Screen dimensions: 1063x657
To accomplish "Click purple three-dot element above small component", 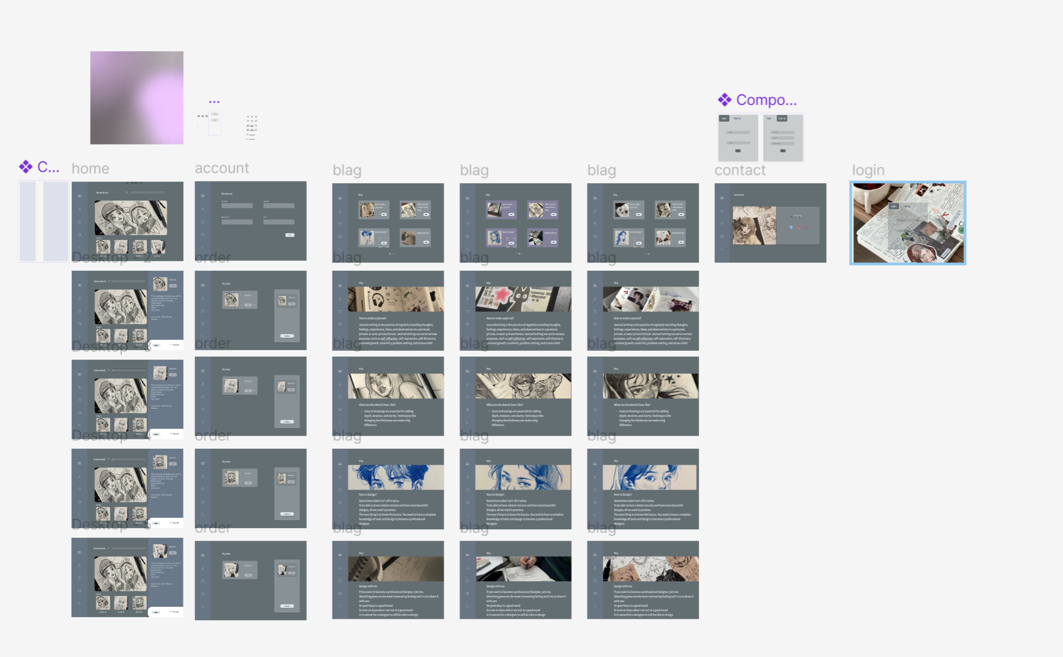I will [214, 102].
